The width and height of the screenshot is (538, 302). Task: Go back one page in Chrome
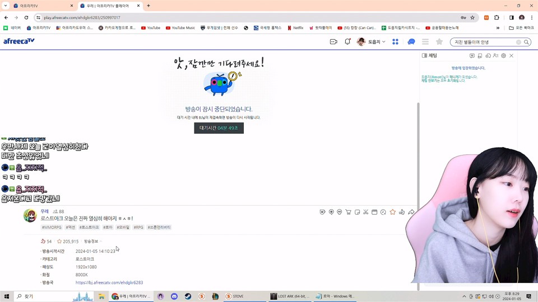pos(6,17)
